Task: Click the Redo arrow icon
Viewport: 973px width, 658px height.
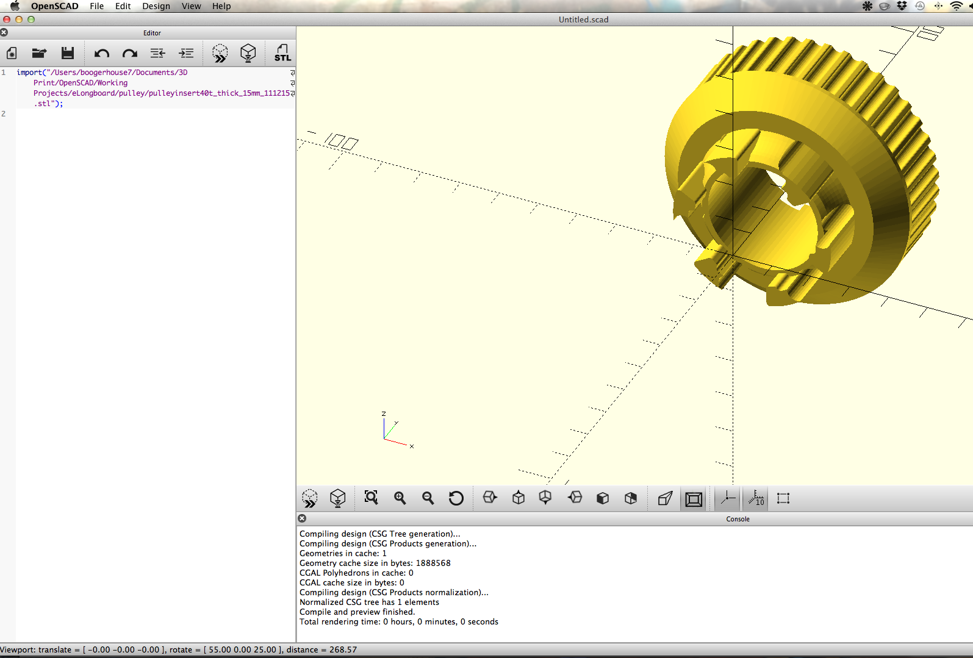Action: click(129, 54)
